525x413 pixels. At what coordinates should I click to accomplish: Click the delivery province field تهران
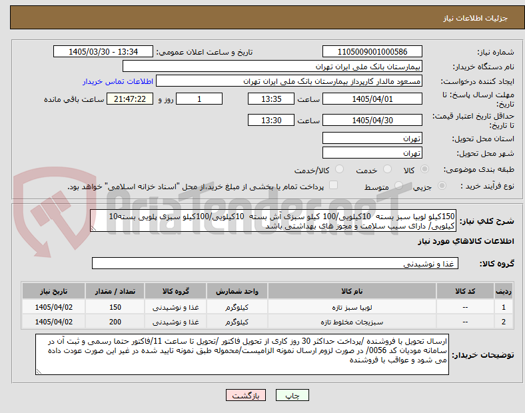(x=372, y=139)
